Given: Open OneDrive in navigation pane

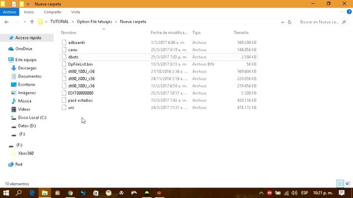Looking at the screenshot, I should tap(24, 49).
